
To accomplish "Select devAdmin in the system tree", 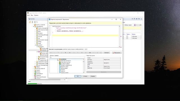I will 40,33.
